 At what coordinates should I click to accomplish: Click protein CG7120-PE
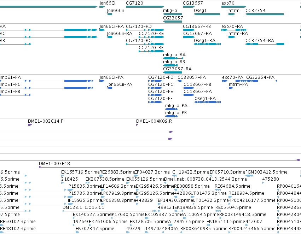(x=155, y=95)
